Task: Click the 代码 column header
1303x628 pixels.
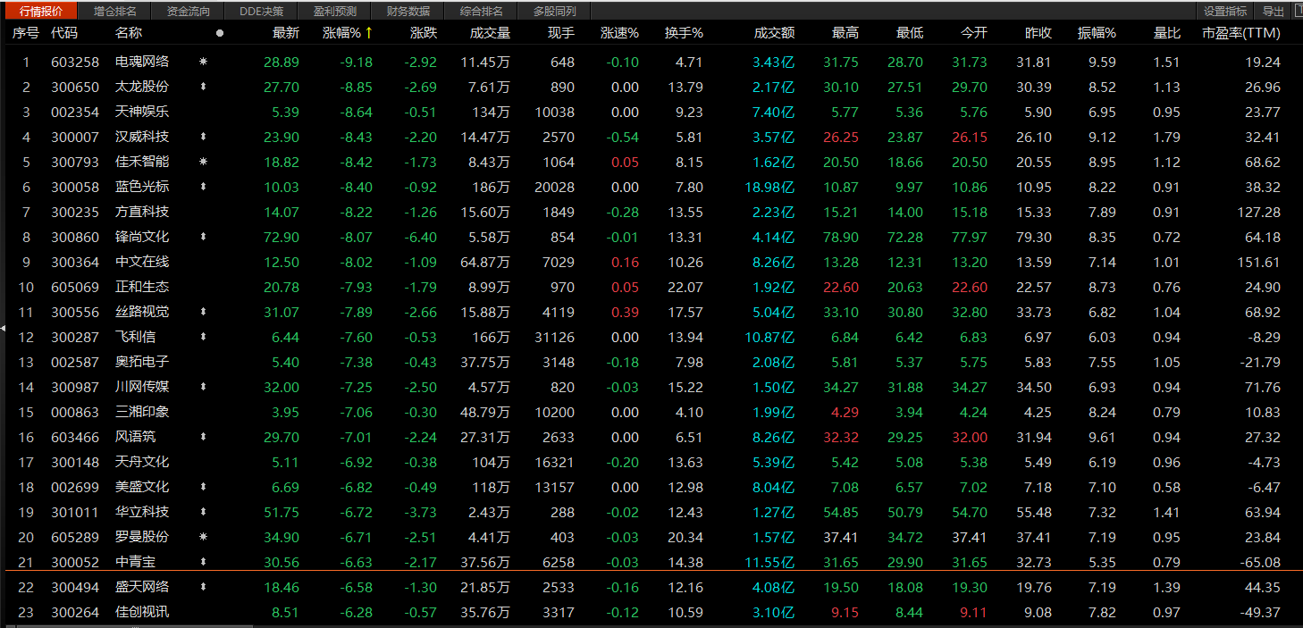Action: [x=64, y=33]
